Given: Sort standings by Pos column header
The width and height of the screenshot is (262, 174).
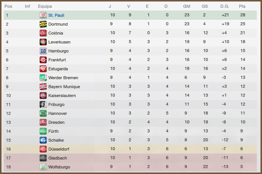Looking at the screenshot, I should click(8, 6).
